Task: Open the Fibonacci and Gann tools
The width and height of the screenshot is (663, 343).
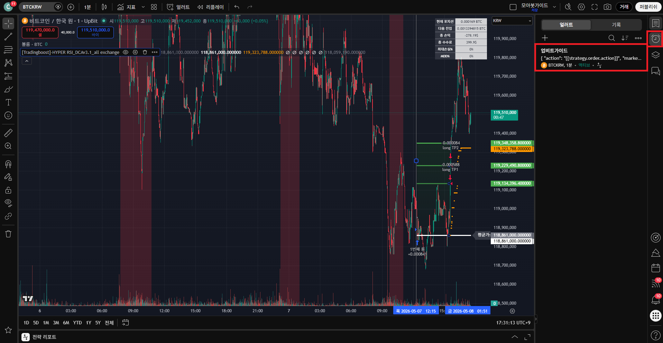Action: 8,50
